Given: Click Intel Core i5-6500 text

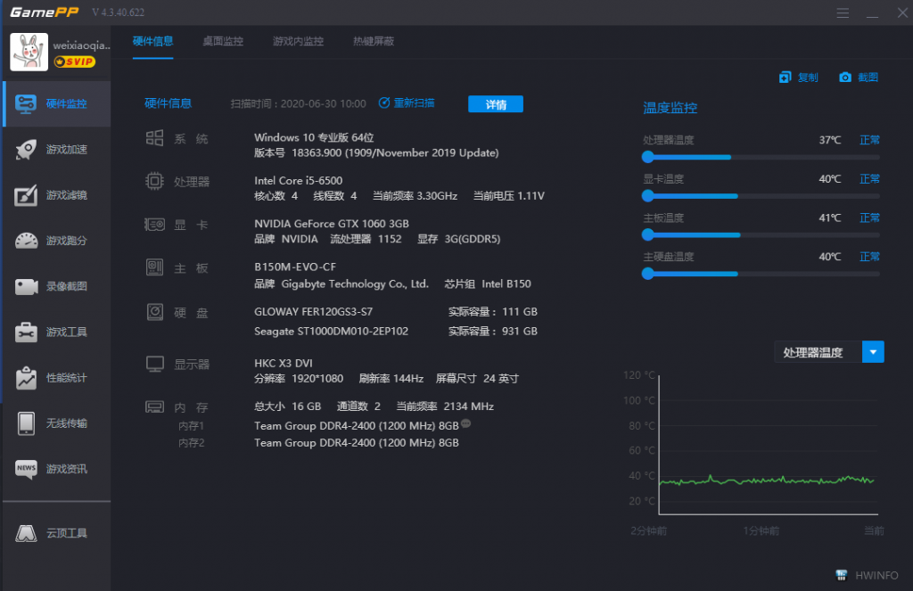Looking at the screenshot, I should 298,180.
